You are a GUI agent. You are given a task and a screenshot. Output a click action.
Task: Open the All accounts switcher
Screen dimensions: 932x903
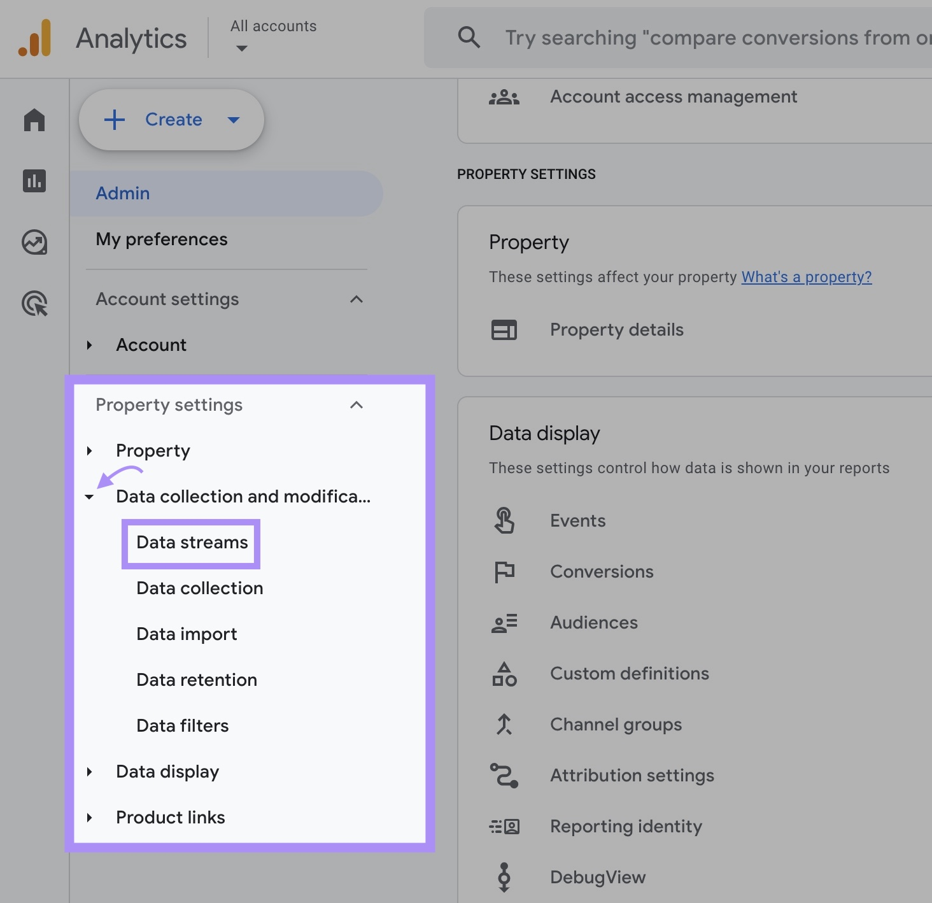(x=273, y=35)
